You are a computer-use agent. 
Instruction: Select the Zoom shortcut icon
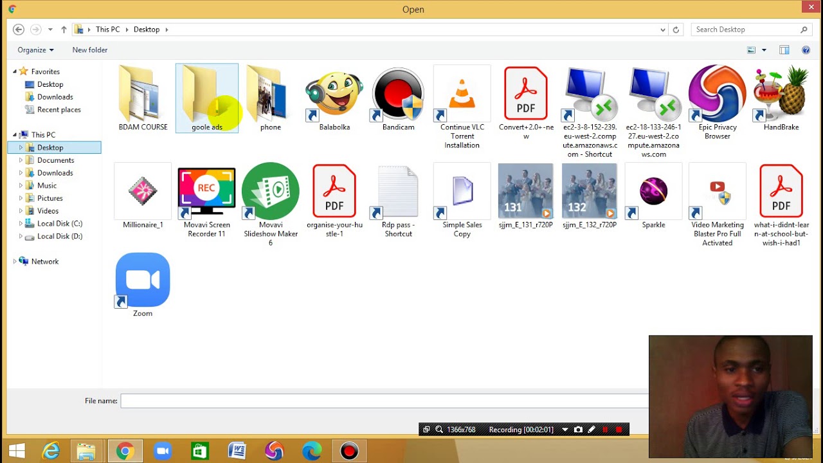(143, 280)
